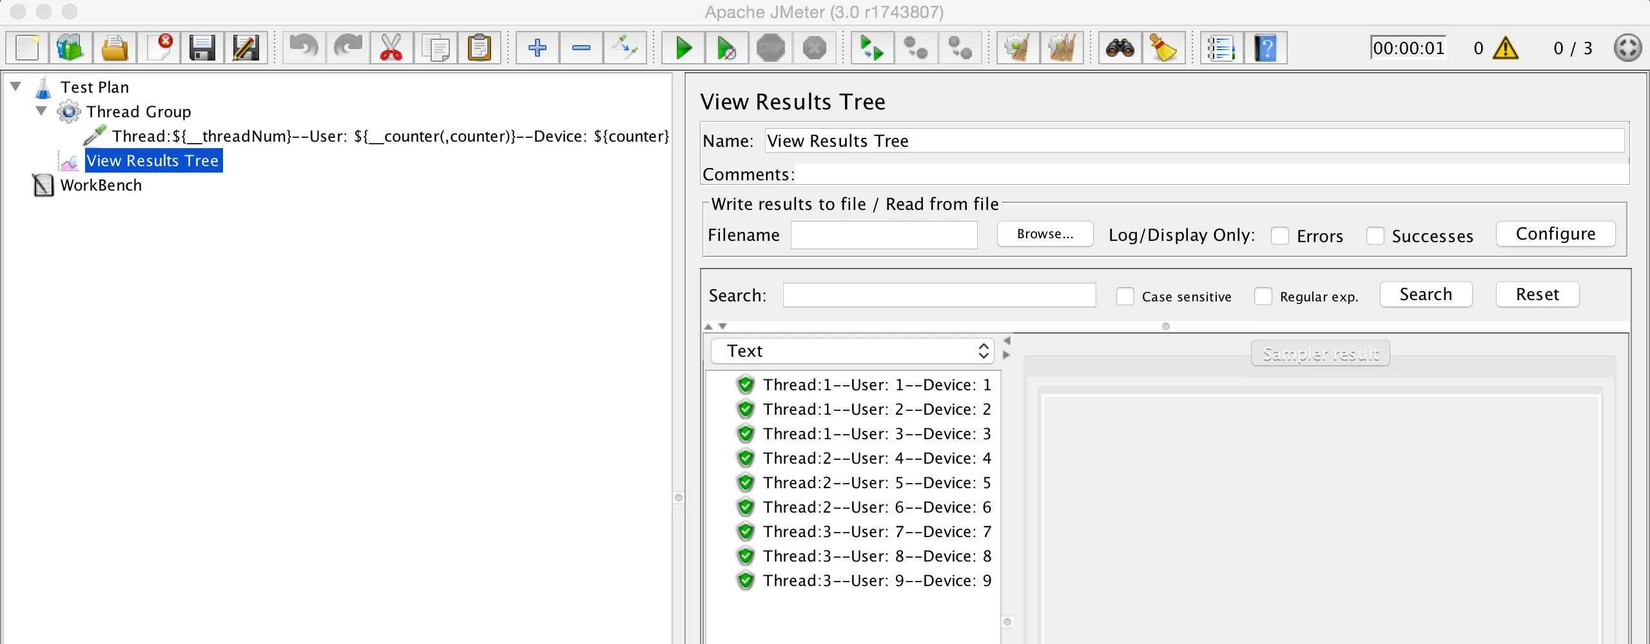The width and height of the screenshot is (1650, 644).
Task: Open Search with binoculars icon
Action: pos(1120,48)
